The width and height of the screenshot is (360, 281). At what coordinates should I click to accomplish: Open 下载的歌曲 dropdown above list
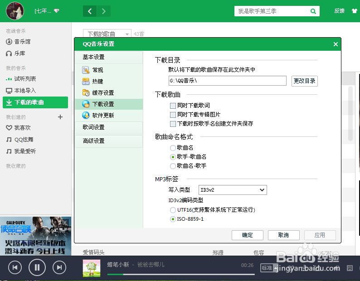tap(107, 34)
